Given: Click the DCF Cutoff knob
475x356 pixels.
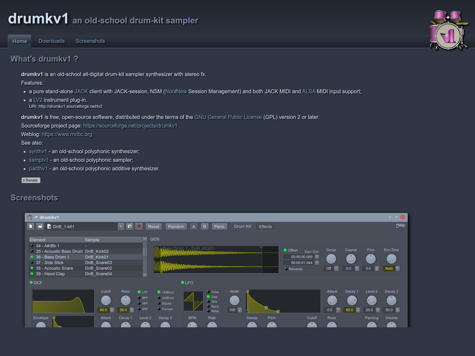Looking at the screenshot, I should 106,300.
